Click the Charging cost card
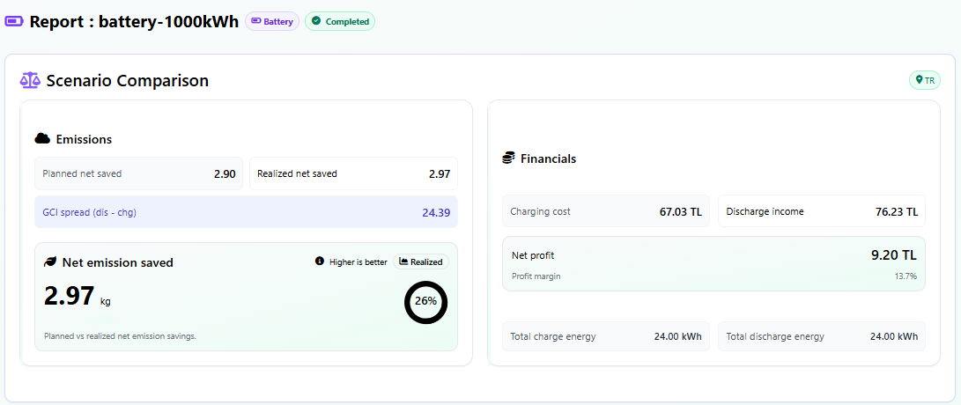961x405 pixels. [x=606, y=212]
